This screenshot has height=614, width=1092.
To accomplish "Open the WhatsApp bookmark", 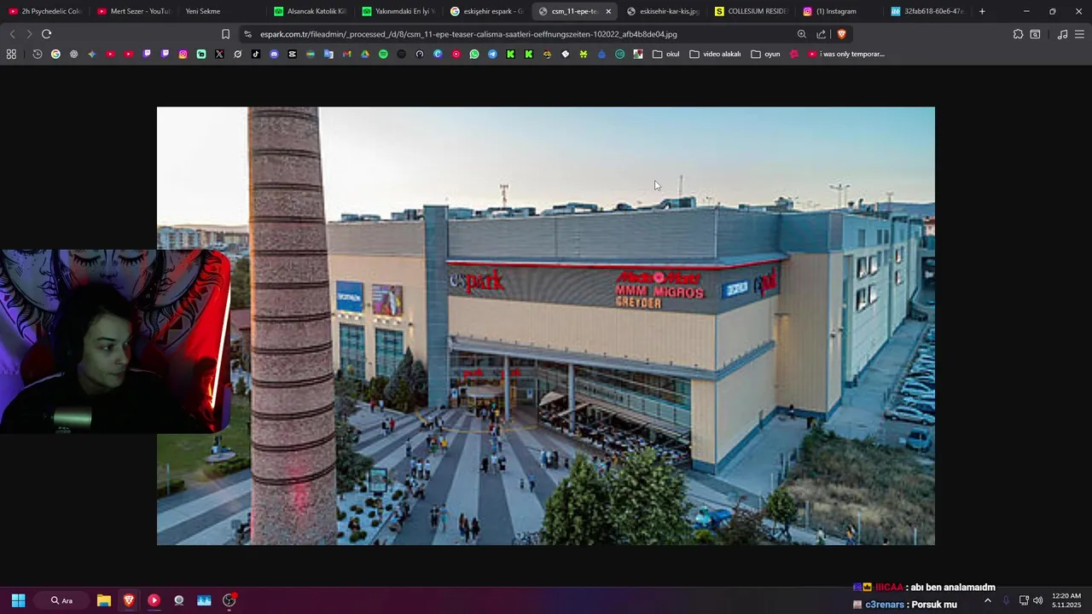I will pyautogui.click(x=474, y=54).
